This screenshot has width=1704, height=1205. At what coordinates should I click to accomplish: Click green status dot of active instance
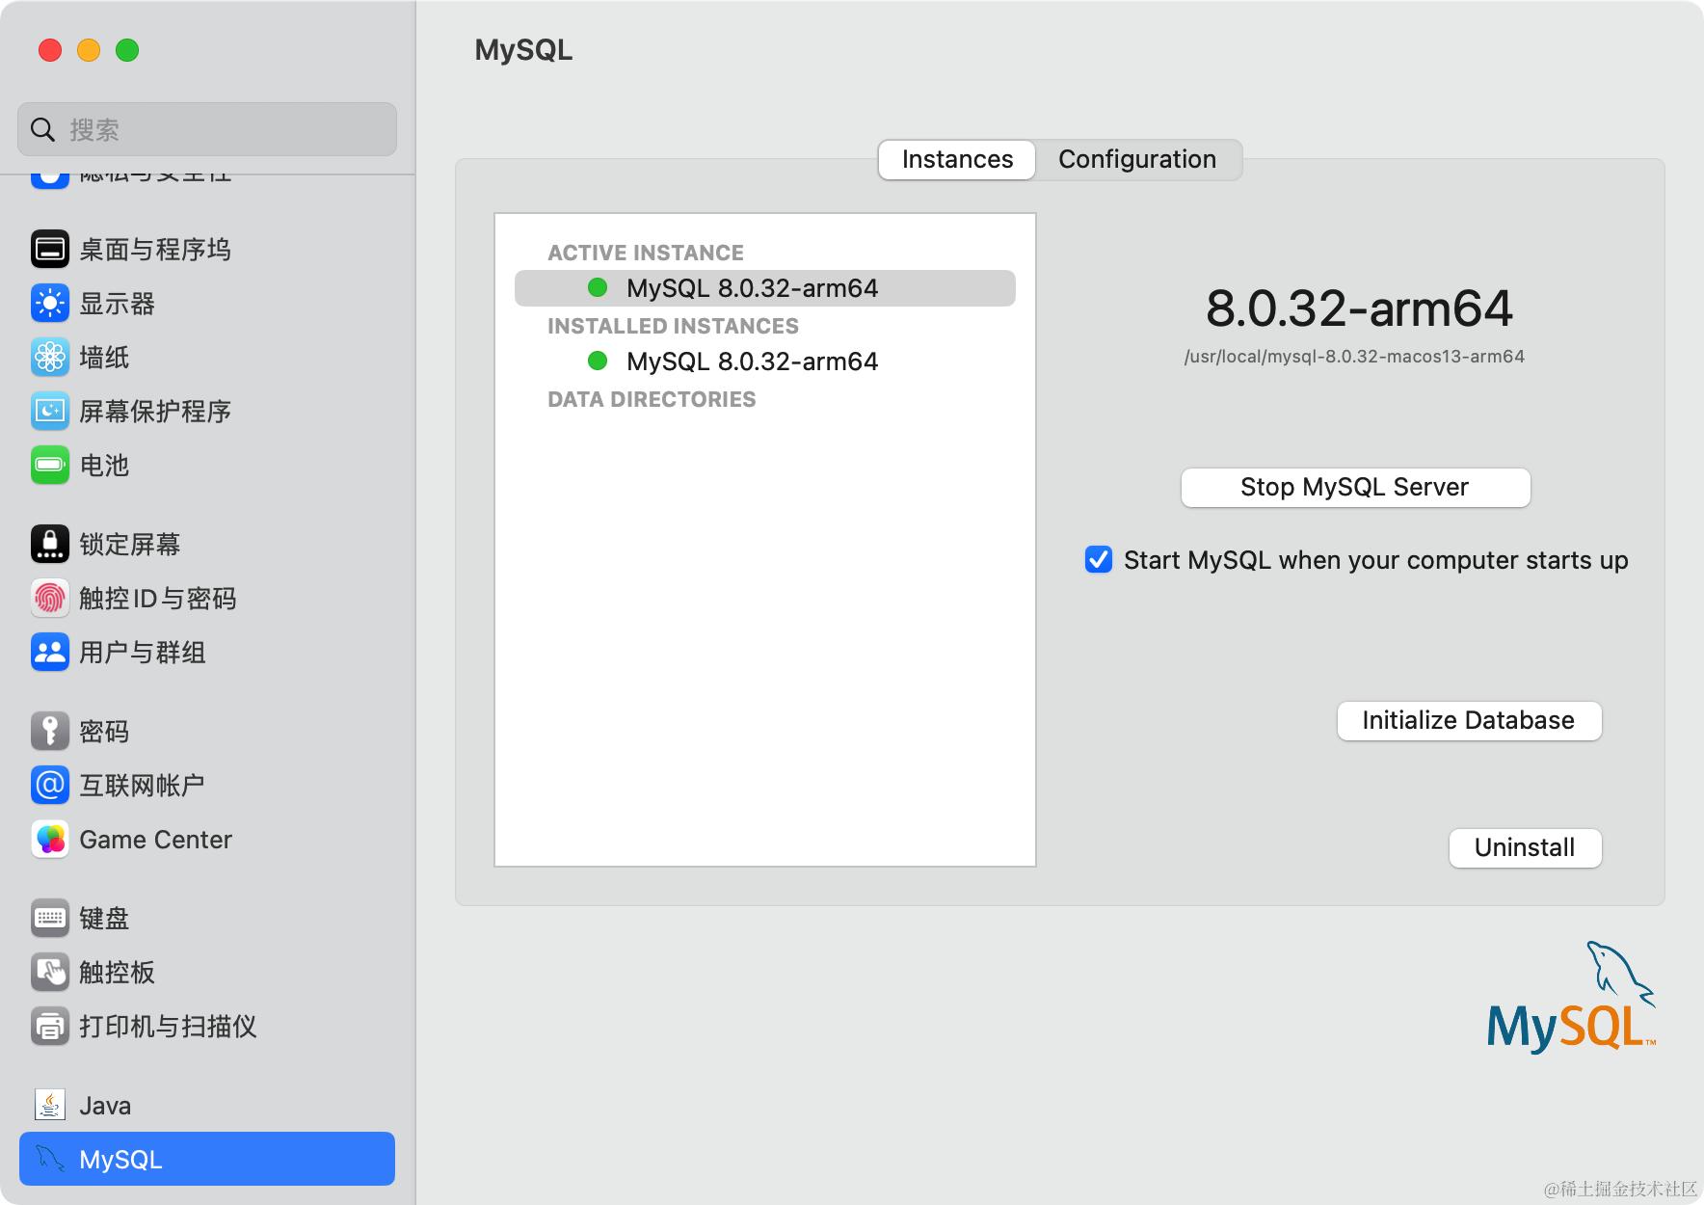pos(598,287)
